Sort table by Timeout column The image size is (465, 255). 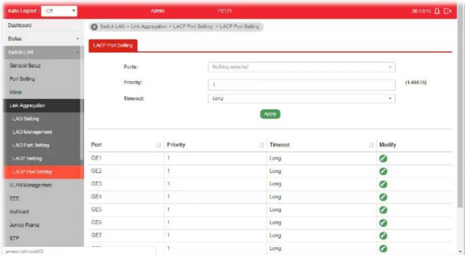(371, 145)
